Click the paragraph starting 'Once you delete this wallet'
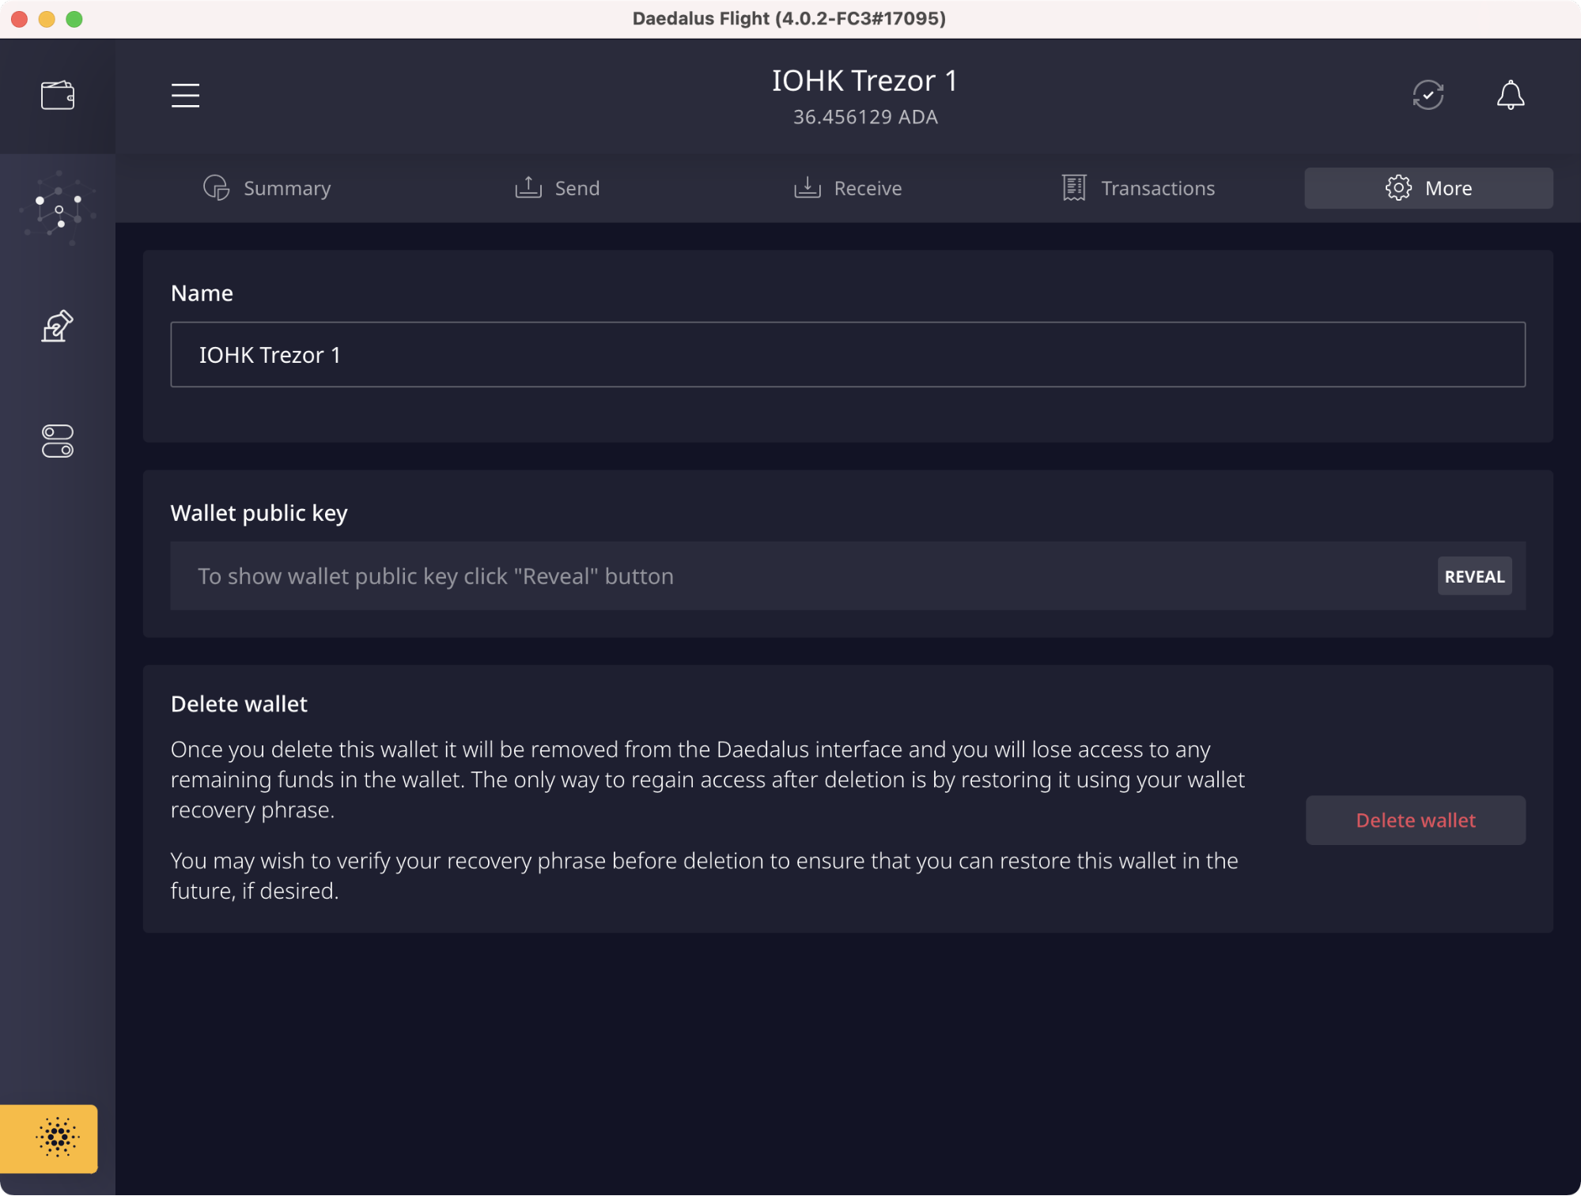1581x1196 pixels. pos(708,779)
